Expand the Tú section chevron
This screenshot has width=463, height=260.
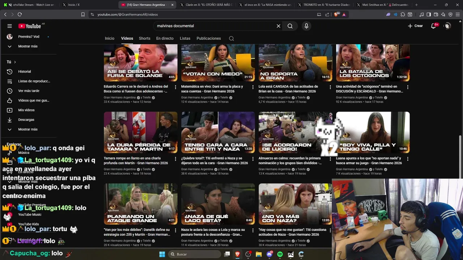[15, 62]
